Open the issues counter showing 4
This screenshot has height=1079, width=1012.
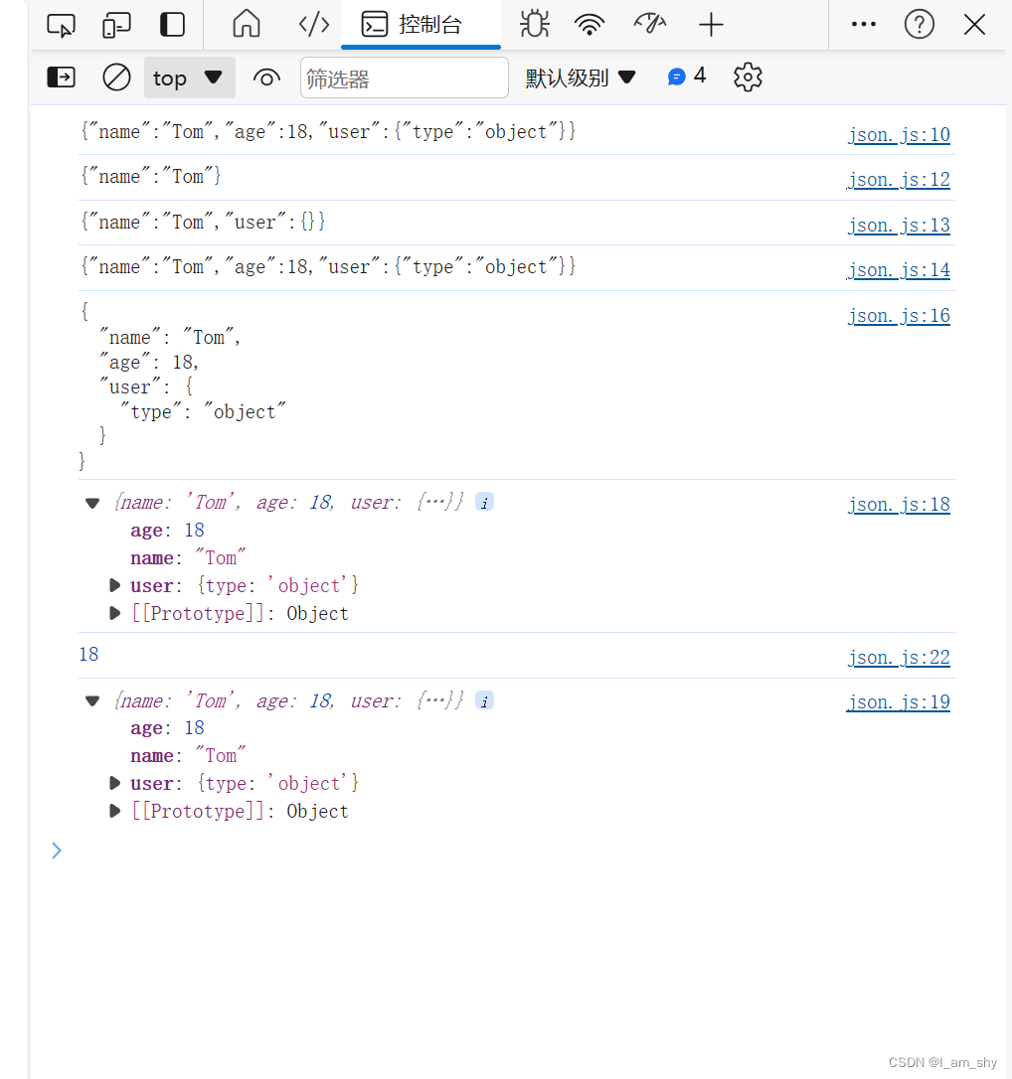(x=687, y=76)
